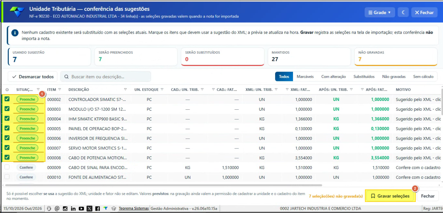This screenshot has width=443, height=213.
Task: Open filter for CAD.: UN. TRIB. column
Action: coord(203,90)
